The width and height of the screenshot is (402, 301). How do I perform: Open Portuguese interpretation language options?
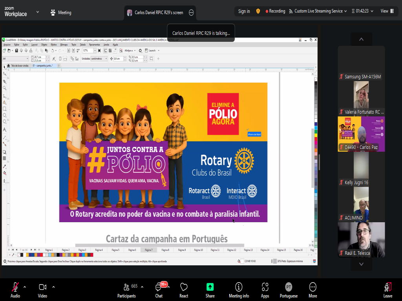tap(289, 289)
